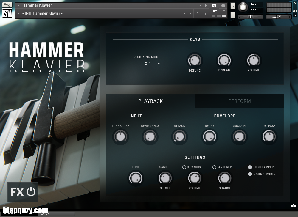This screenshot has width=298, height=217.
Task: Click the Hammer Klavier instrument name
Action: [x=37, y=5]
